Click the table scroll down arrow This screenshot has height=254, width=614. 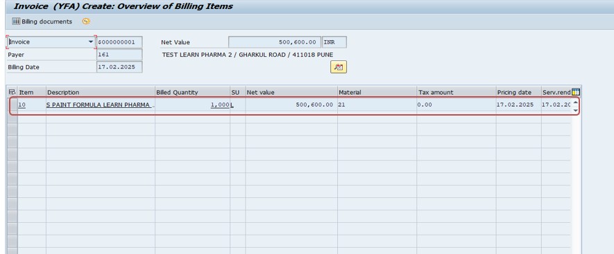575,110
